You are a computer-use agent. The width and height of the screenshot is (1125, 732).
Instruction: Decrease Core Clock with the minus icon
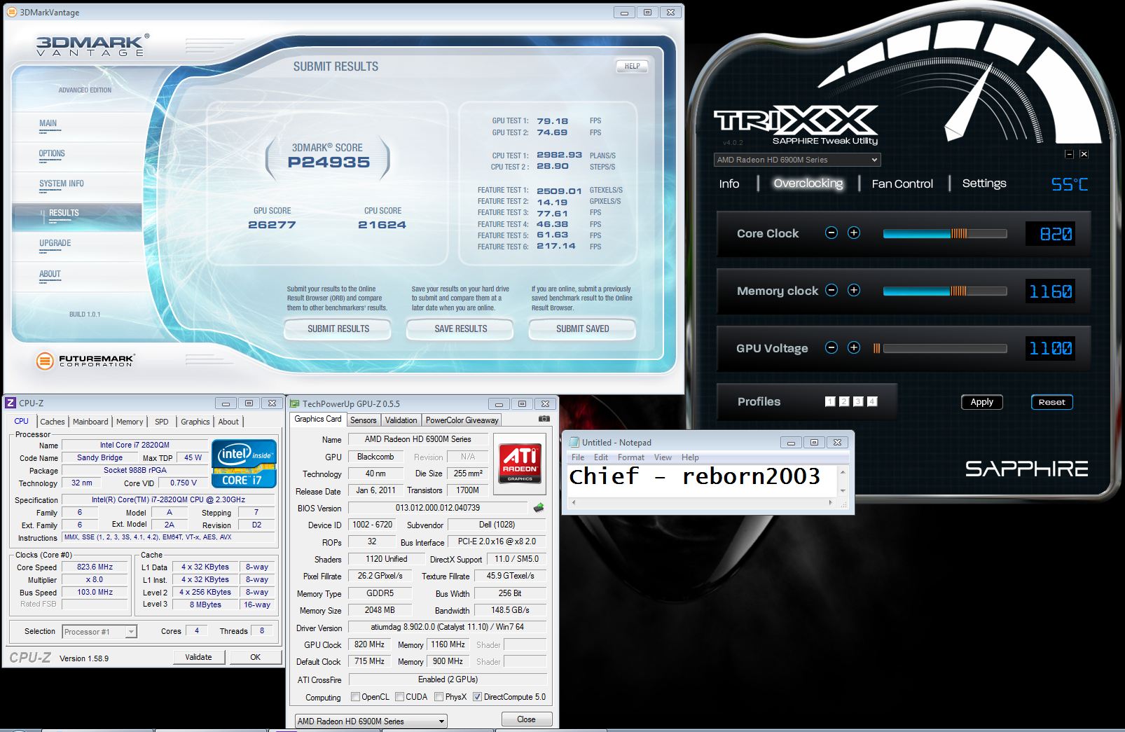tap(831, 233)
